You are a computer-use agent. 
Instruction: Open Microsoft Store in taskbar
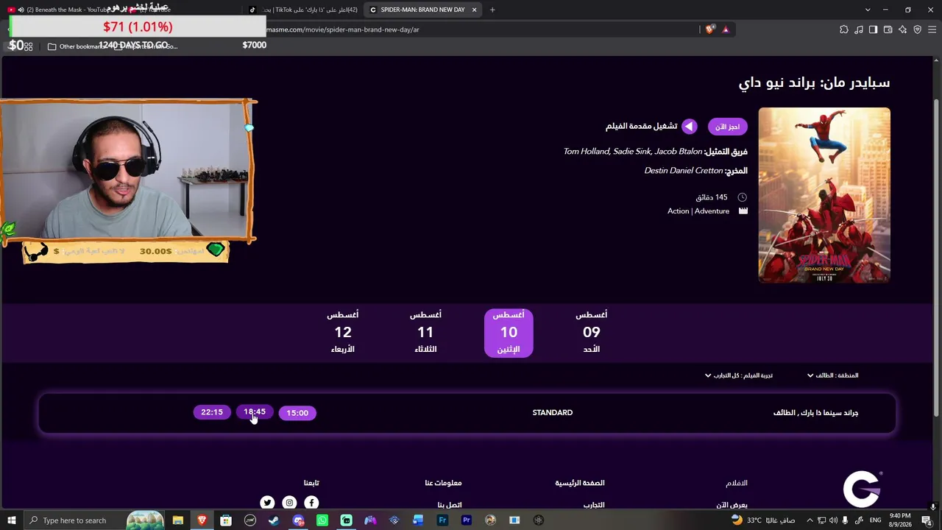[x=226, y=520]
